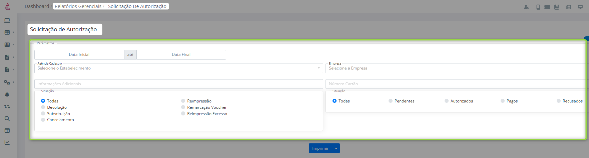The width and height of the screenshot is (589, 158).
Task: Focus the Informações Adicionais field
Action: click(178, 84)
